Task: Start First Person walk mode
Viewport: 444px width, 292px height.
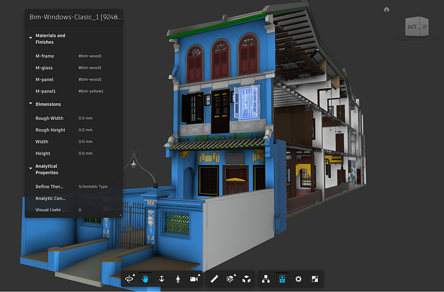Action: 178,279
